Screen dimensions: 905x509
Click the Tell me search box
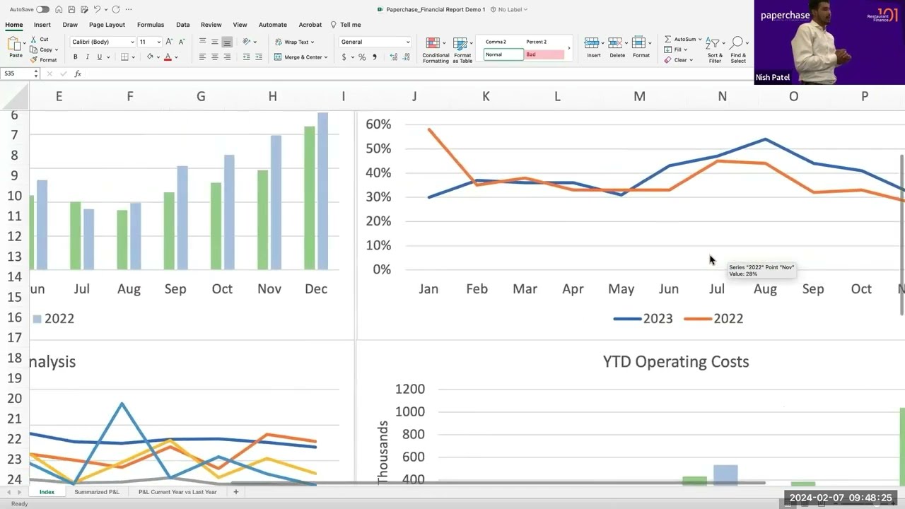[x=346, y=25]
